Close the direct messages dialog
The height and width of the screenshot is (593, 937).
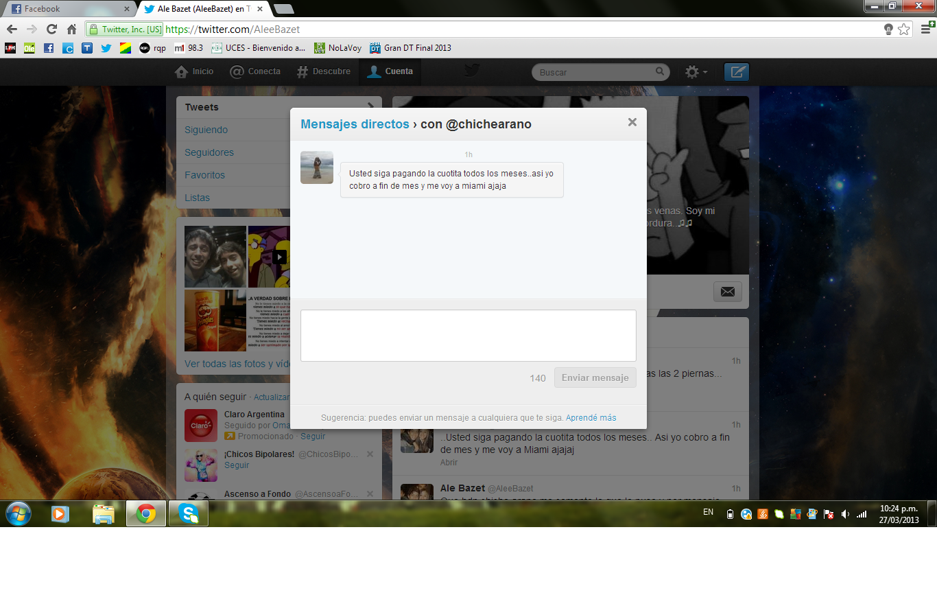pos(632,122)
